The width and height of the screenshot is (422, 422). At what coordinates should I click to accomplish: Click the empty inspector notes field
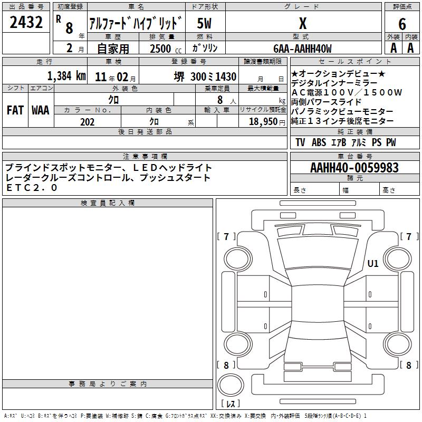108,293
